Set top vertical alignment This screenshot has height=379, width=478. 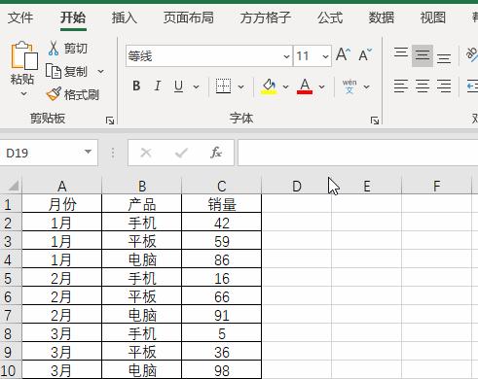coord(401,52)
